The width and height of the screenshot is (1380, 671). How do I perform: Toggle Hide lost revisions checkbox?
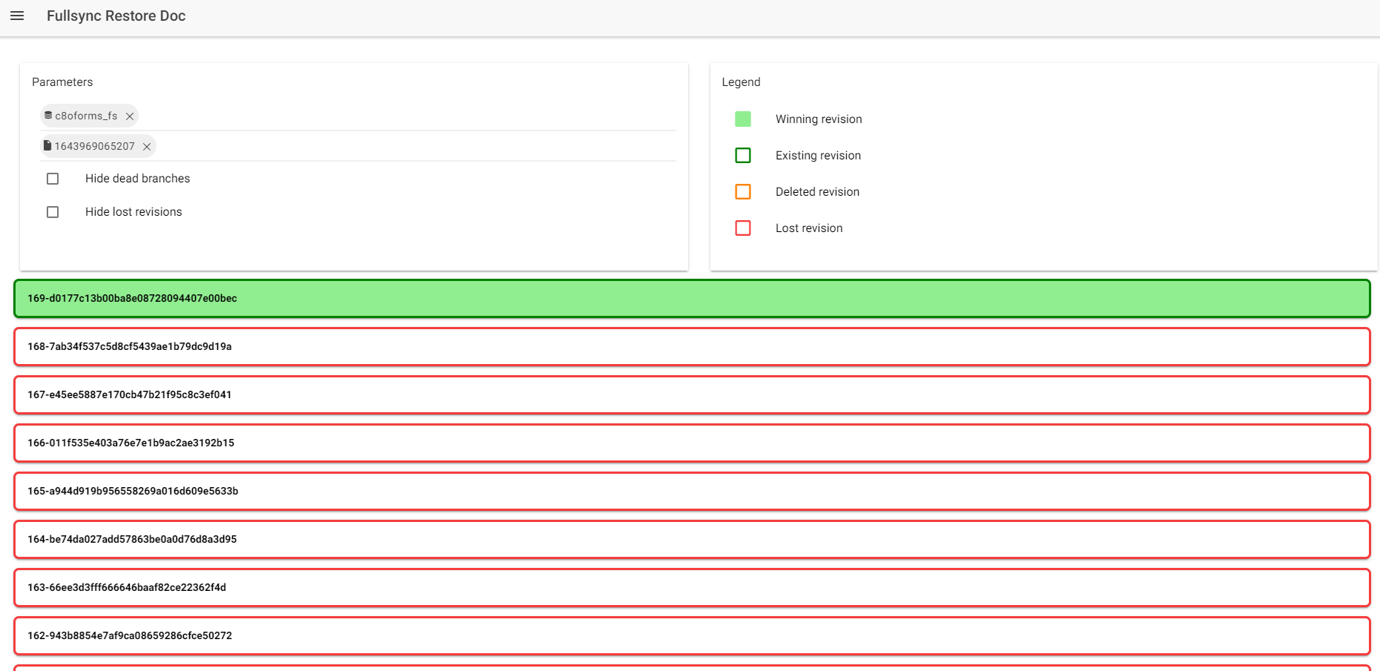[53, 212]
